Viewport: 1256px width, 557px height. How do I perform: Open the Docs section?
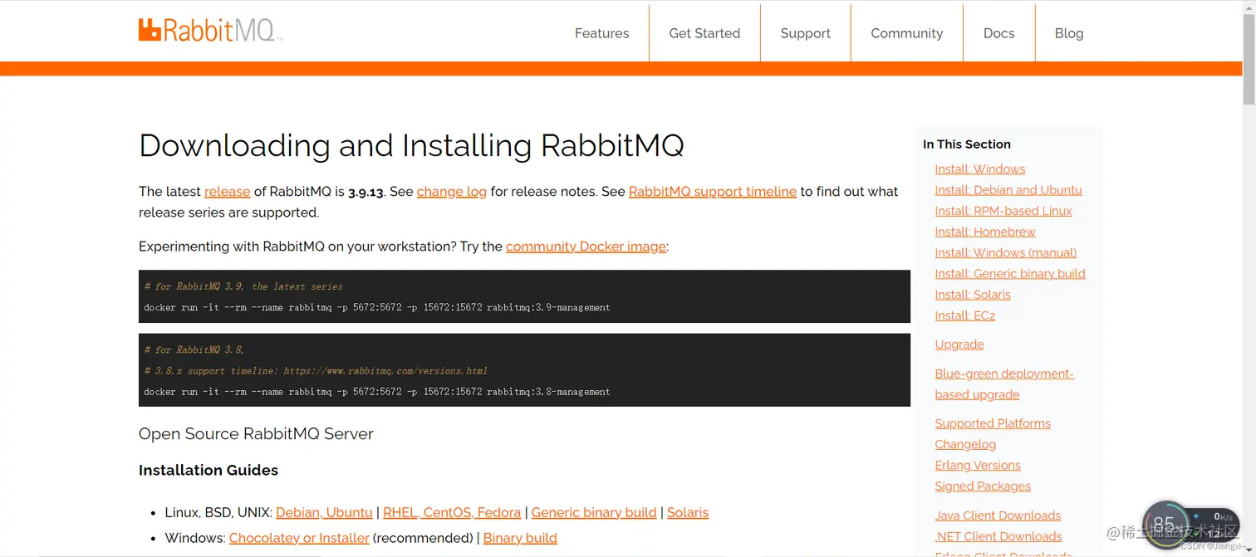(x=998, y=33)
